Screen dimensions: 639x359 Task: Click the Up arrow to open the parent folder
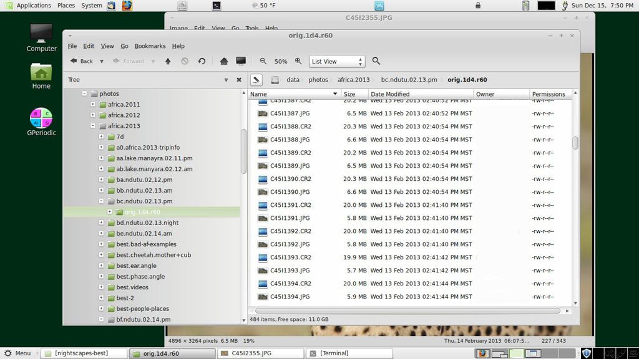168,61
